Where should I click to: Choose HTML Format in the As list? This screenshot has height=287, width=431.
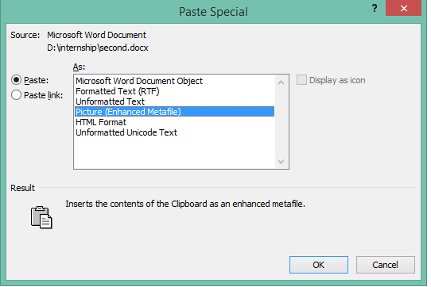101,122
